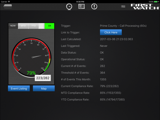
Task: Tap the green 79% gauge reading
Action: coord(31,73)
